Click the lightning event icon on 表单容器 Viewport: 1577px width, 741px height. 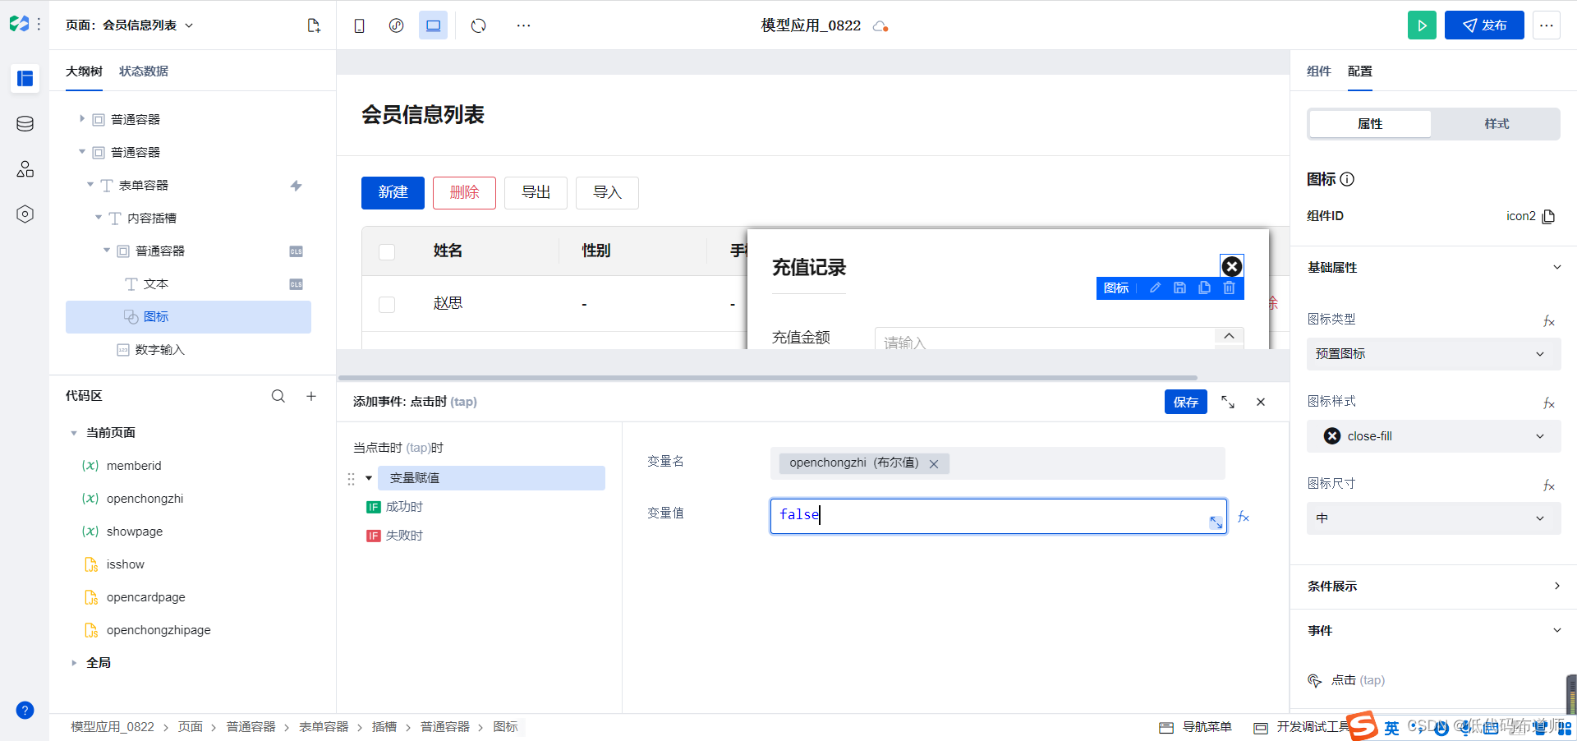pyautogui.click(x=296, y=186)
